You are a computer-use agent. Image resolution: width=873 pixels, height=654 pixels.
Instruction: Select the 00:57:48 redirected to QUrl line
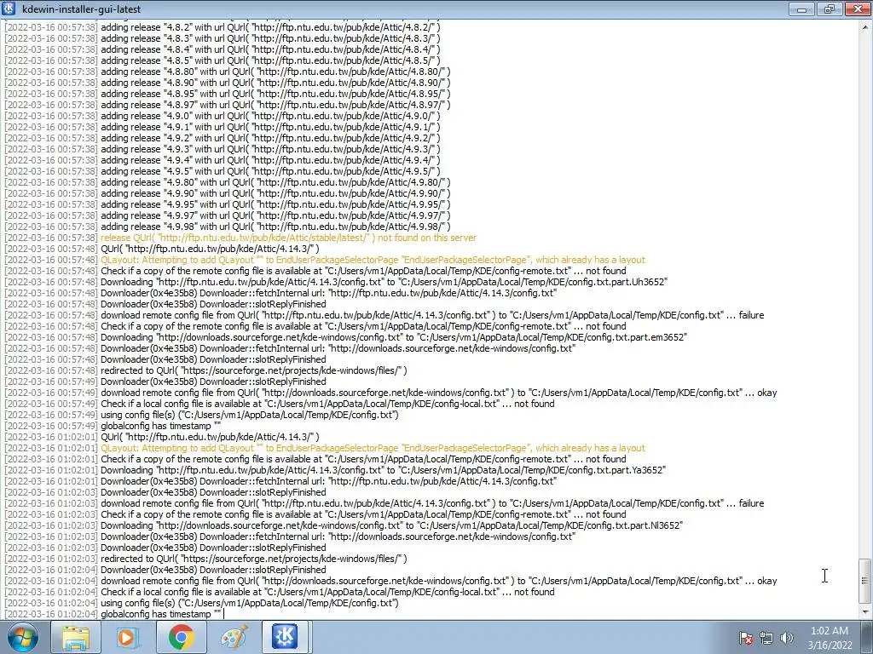pos(206,370)
